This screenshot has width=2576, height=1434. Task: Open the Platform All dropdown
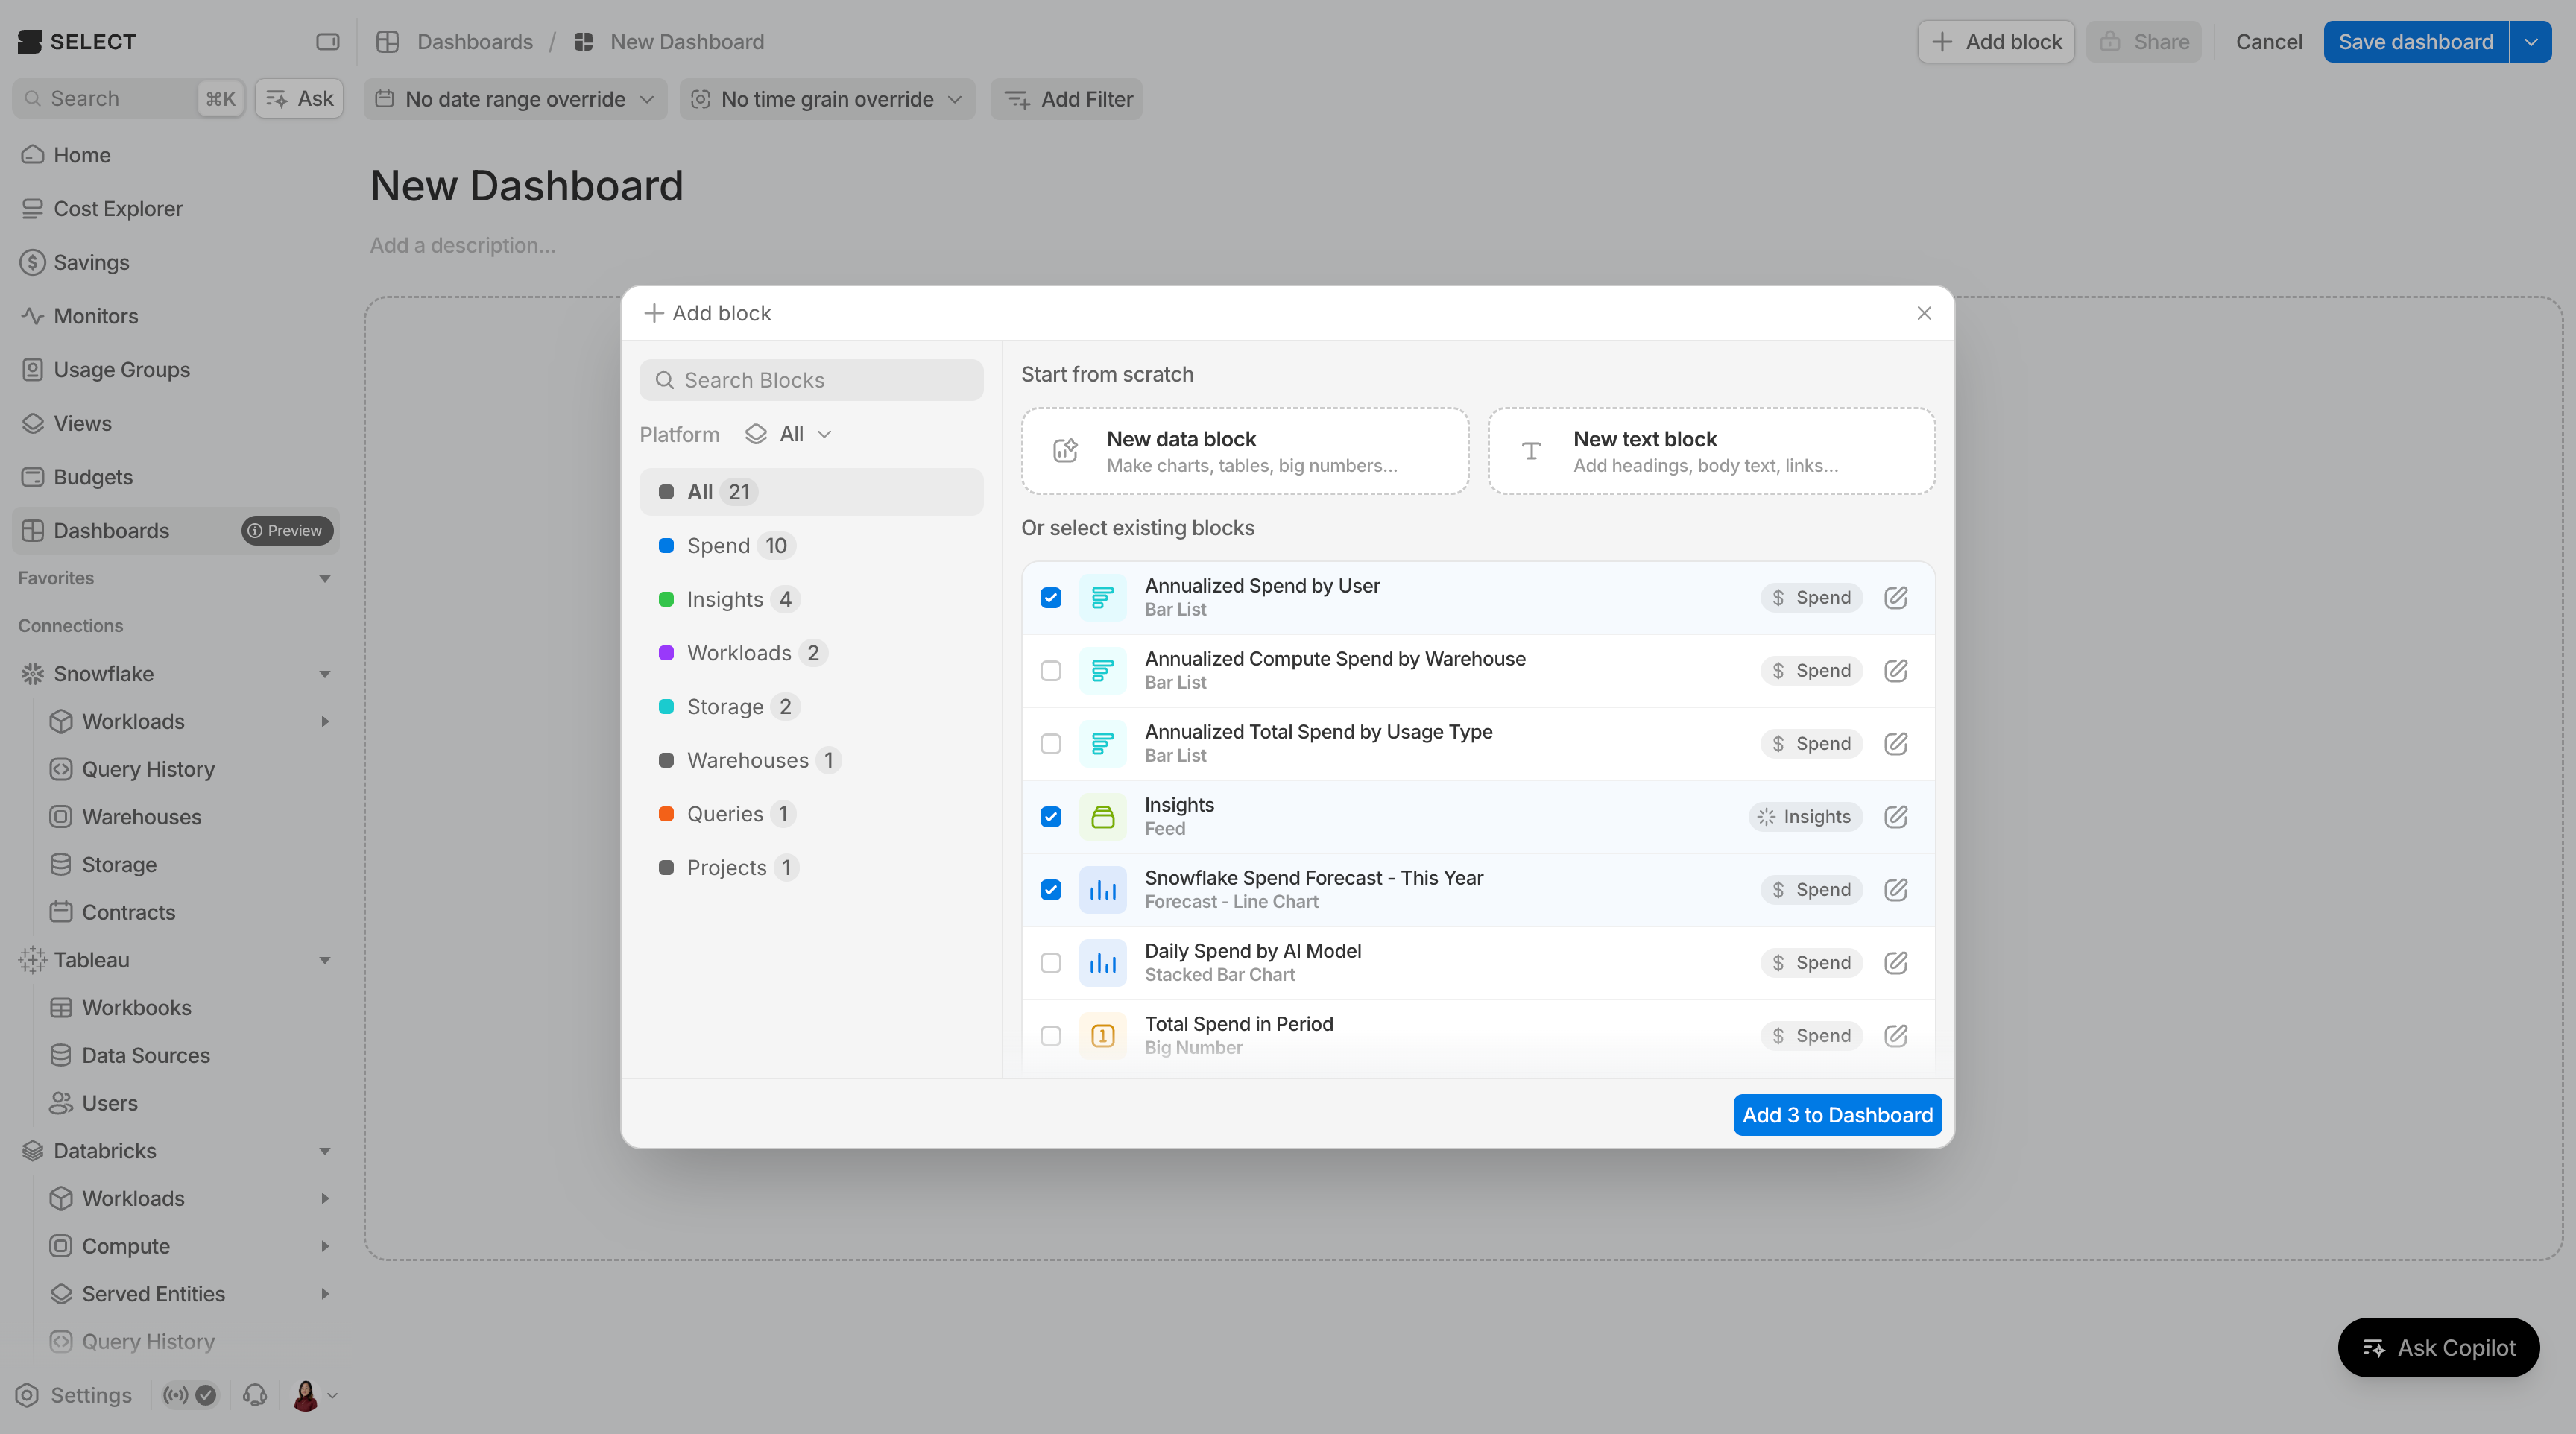[788, 434]
